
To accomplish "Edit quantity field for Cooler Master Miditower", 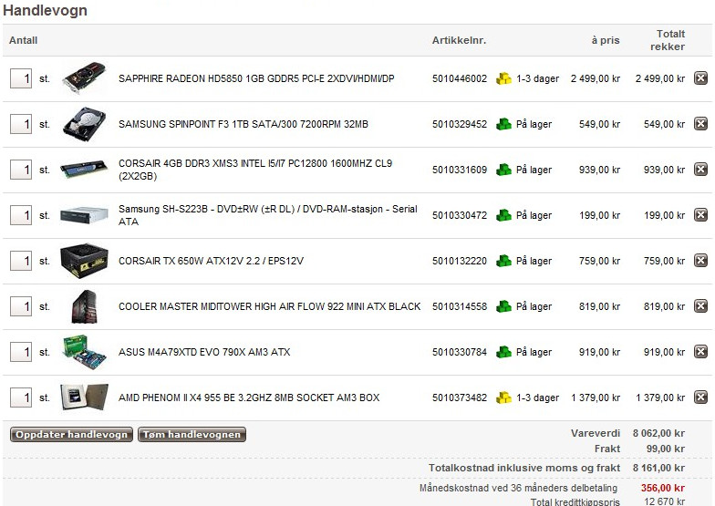I will (21, 306).
